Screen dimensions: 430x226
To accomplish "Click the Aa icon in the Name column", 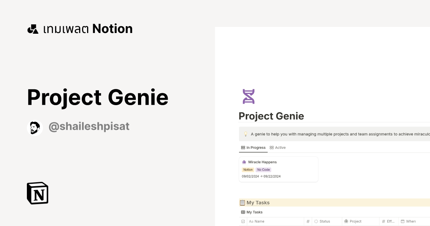I will point(251,221).
